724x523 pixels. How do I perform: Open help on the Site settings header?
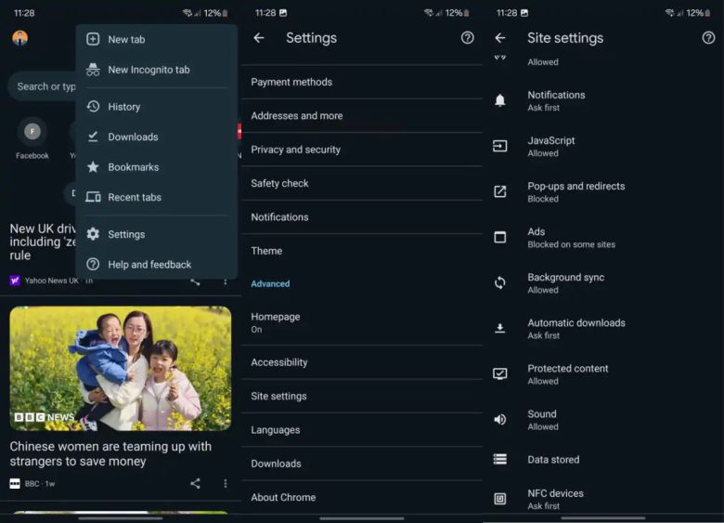click(x=708, y=38)
